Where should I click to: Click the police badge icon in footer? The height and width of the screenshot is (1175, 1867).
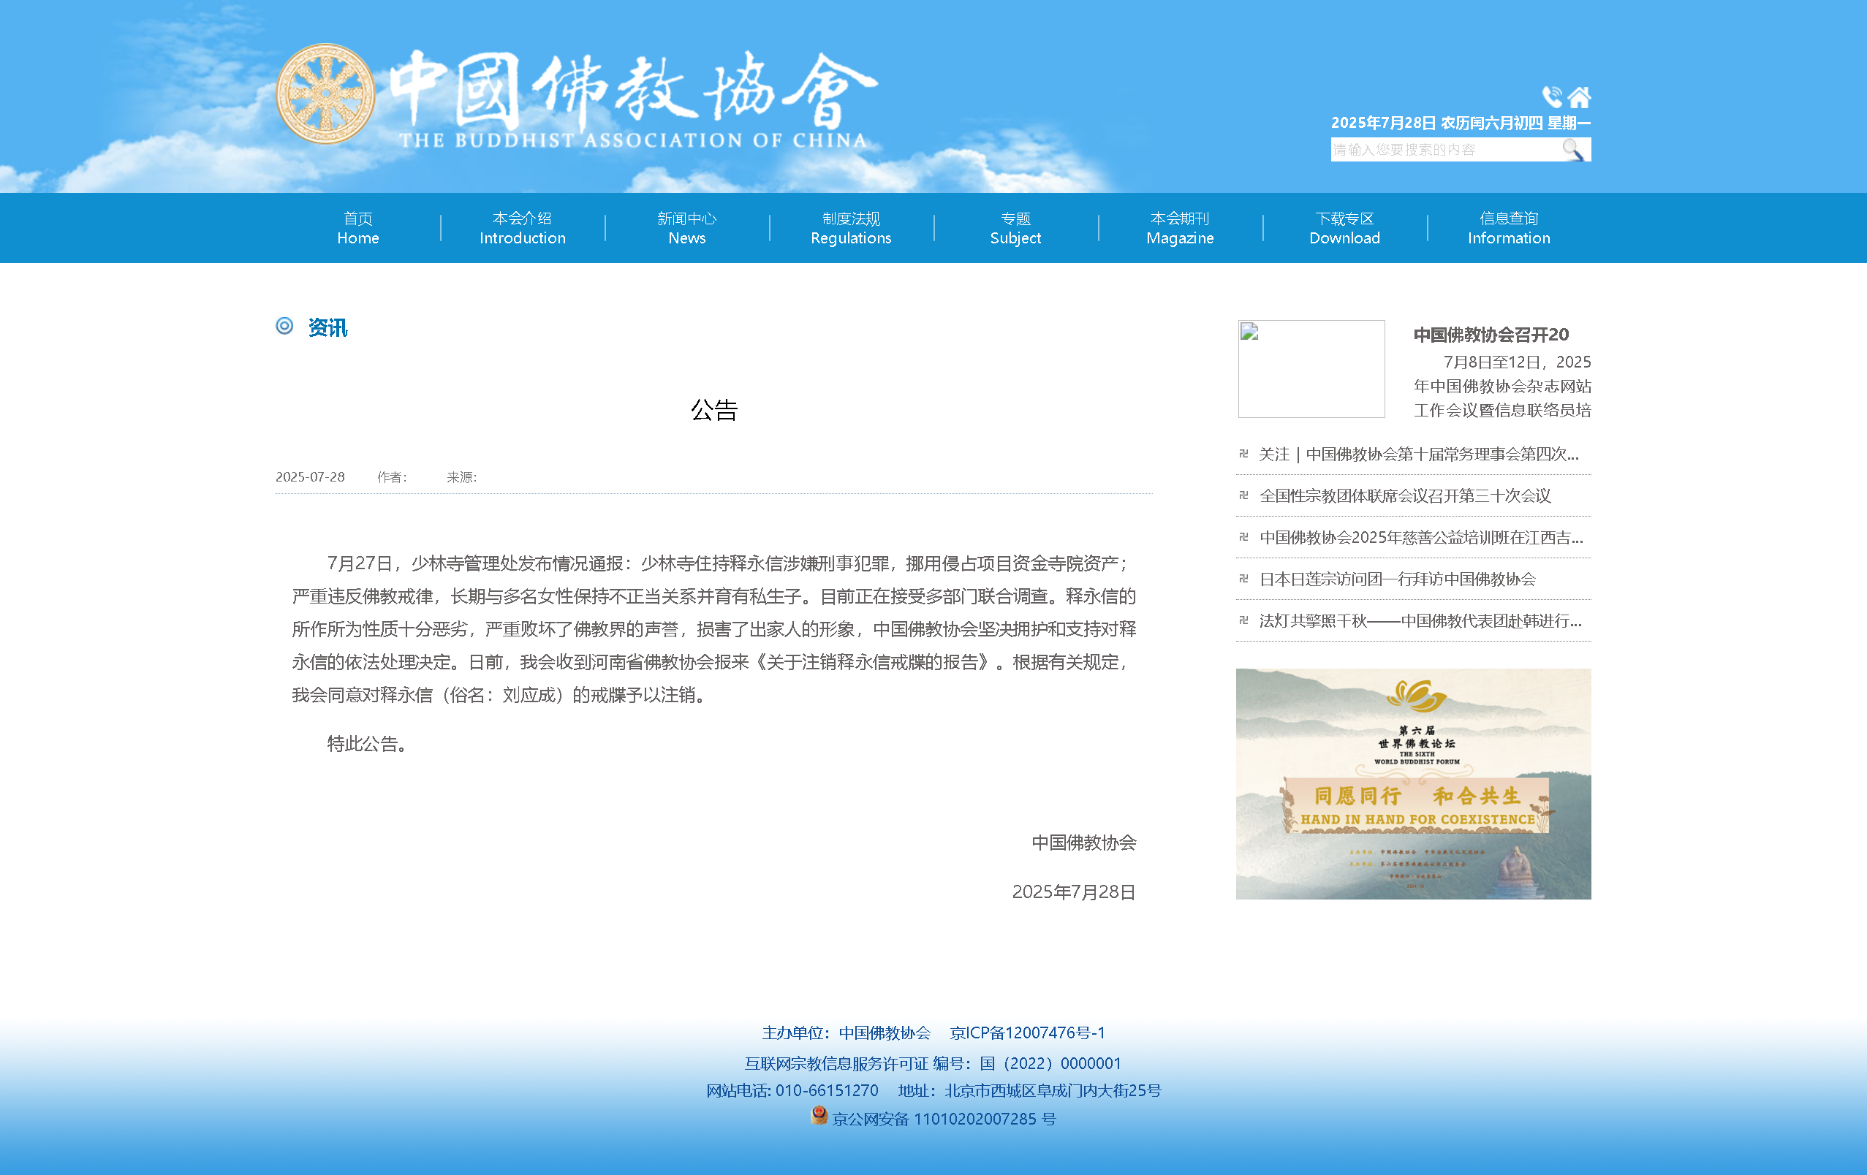819,1115
